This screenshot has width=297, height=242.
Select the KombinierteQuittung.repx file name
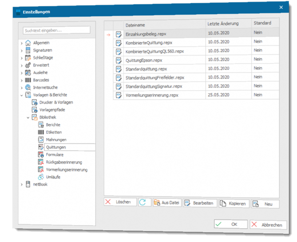(x=149, y=43)
